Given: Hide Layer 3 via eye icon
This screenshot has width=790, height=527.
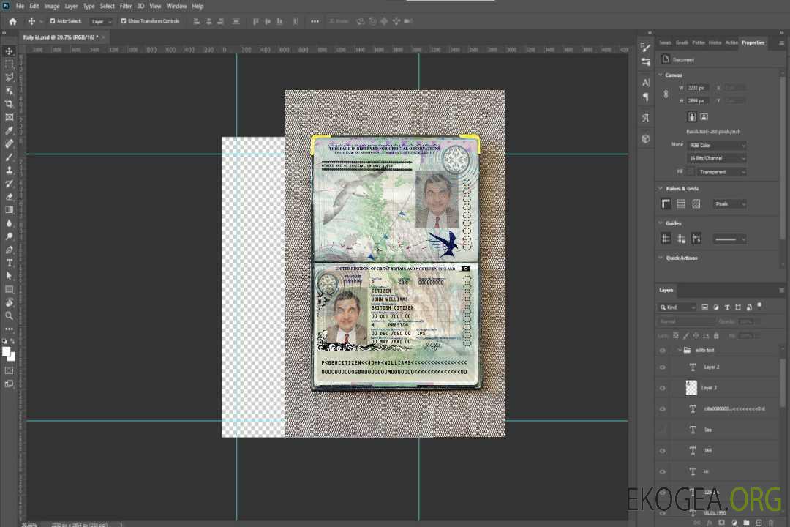Looking at the screenshot, I should [663, 389].
